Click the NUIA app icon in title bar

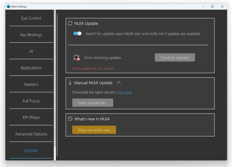(x=8, y=6)
